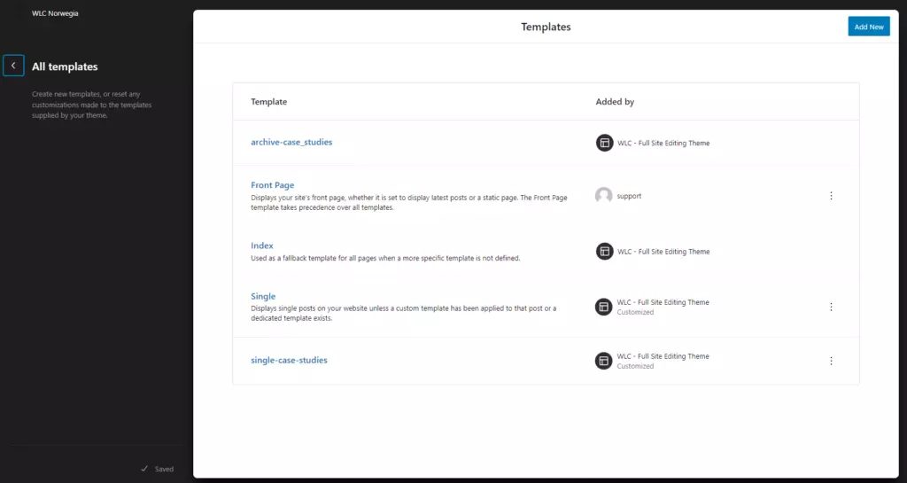
Task: Click the Front Page template description
Action: point(409,202)
